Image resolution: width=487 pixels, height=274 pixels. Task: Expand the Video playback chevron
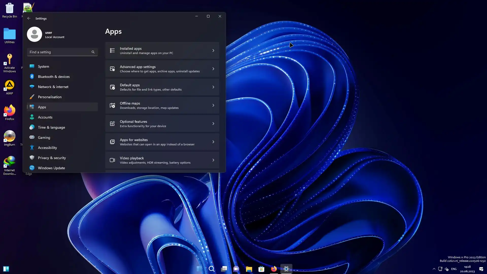pos(213,160)
